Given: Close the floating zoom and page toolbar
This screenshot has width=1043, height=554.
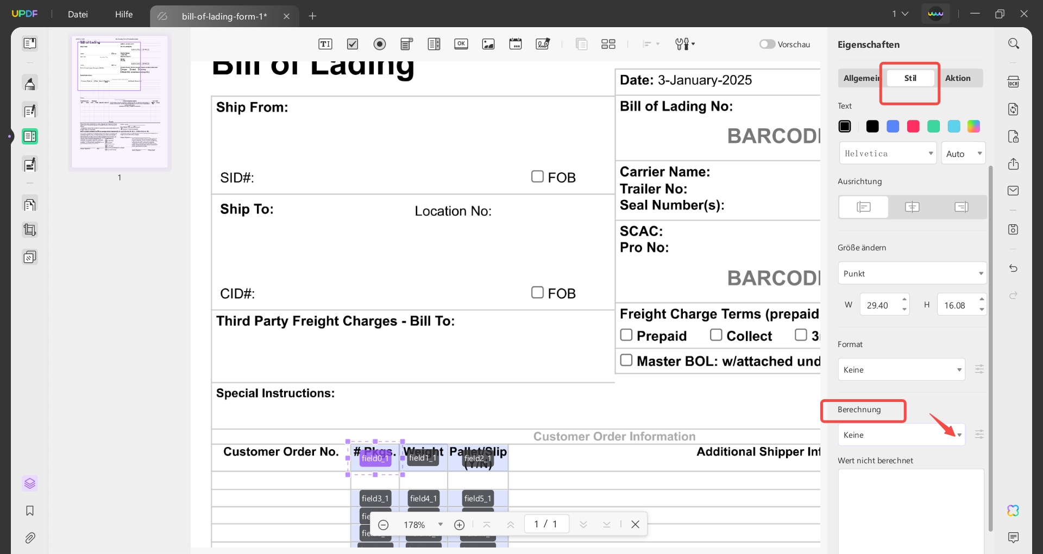Looking at the screenshot, I should [x=635, y=525].
